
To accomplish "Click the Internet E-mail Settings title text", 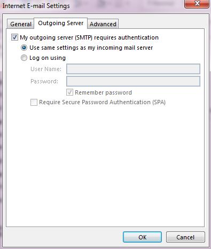I will click(x=36, y=6).
